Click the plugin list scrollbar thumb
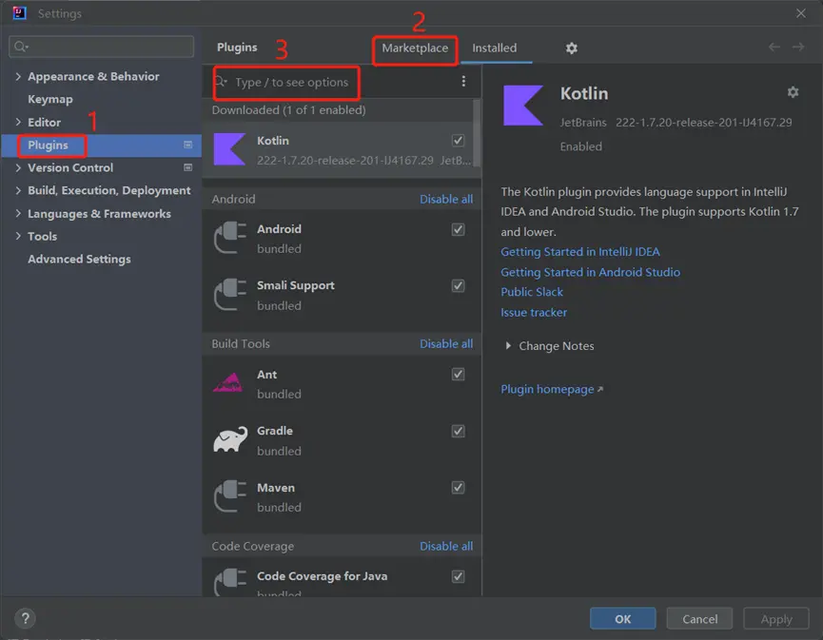 pyautogui.click(x=477, y=133)
